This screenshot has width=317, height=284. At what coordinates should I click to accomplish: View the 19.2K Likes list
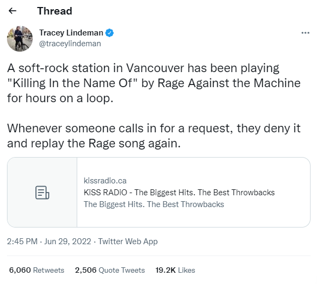175,270
